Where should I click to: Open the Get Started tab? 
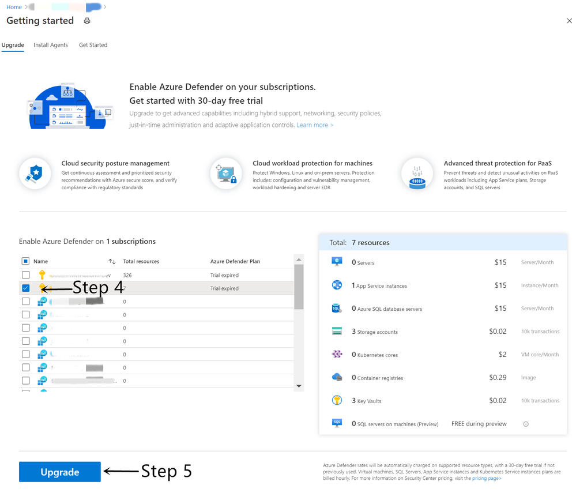coord(93,45)
